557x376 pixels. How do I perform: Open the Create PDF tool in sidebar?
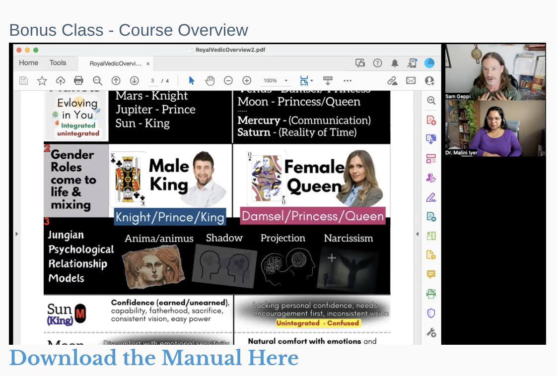(431, 120)
